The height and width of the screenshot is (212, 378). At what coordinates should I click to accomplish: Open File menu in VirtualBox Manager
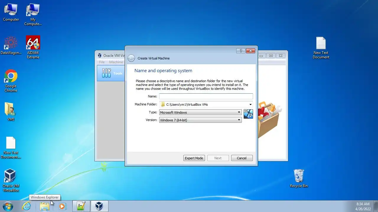(102, 62)
